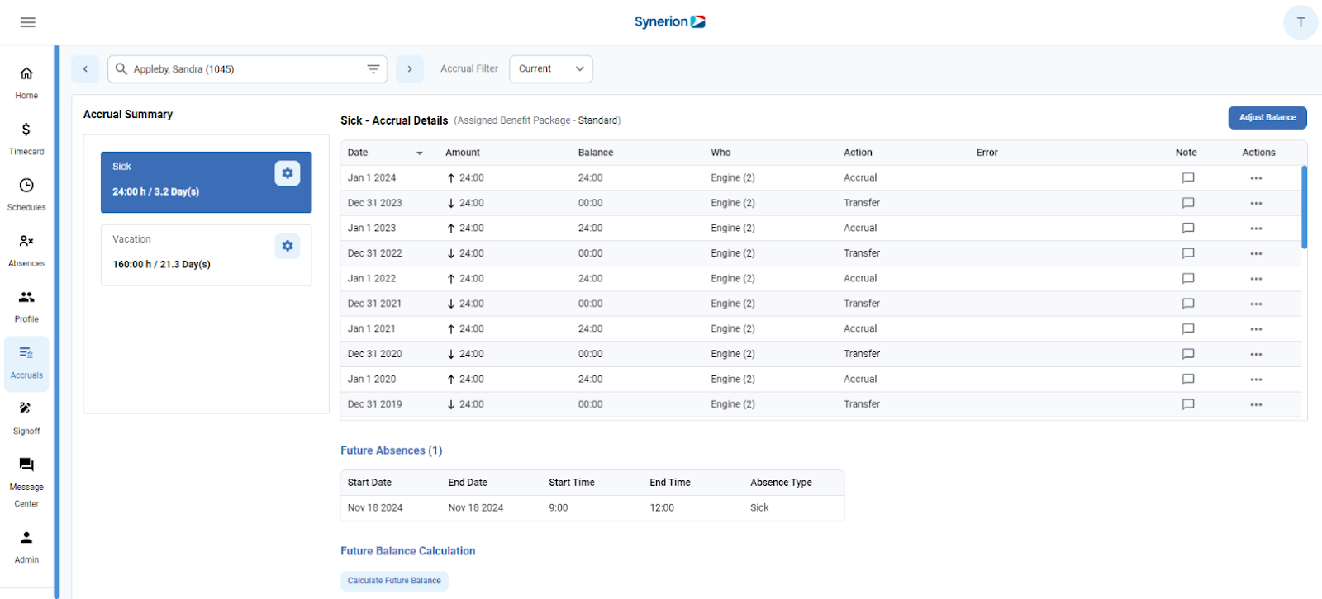1322x599 pixels.
Task: Click the Who column header
Action: (720, 153)
